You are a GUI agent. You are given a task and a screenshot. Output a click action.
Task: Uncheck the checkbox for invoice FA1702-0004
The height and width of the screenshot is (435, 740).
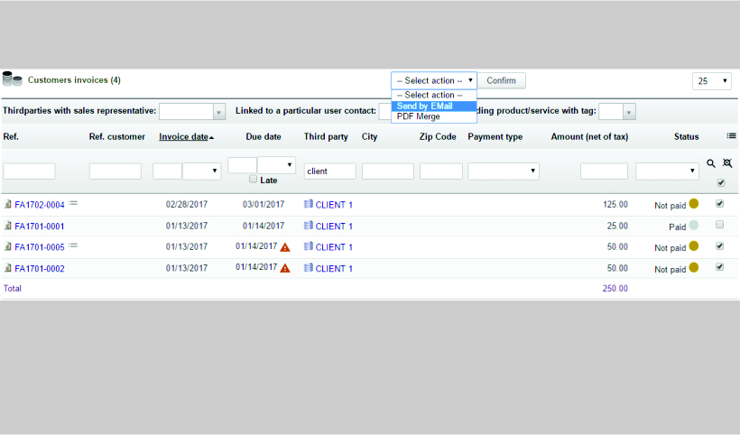pos(719,204)
